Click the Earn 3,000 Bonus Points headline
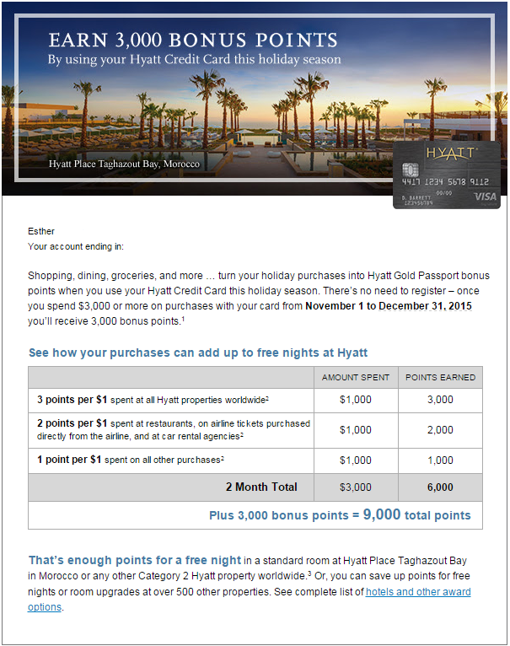This screenshot has width=510, height=646. [193, 40]
